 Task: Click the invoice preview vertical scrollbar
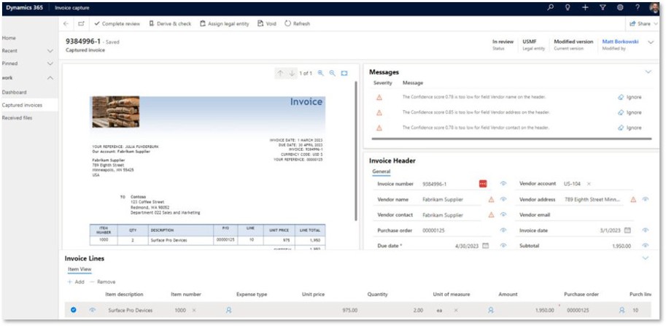point(356,151)
